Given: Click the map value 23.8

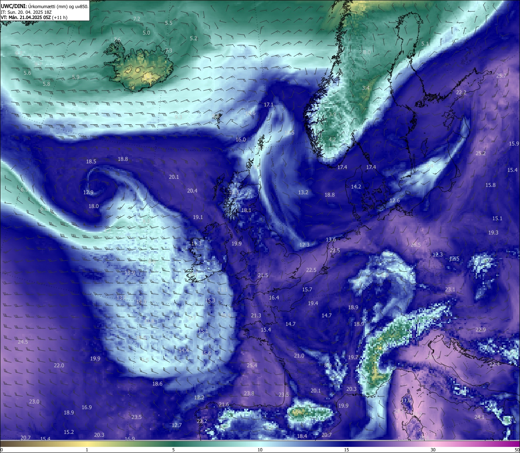Looking at the screenshot, I should pyautogui.click(x=249, y=394).
